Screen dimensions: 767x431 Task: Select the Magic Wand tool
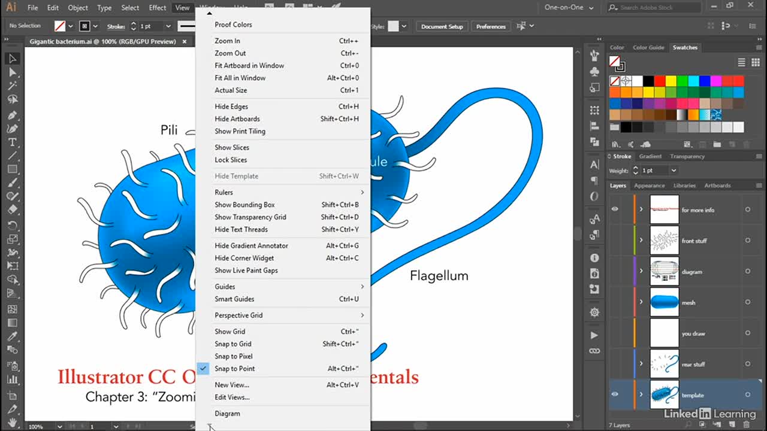pyautogui.click(x=12, y=86)
